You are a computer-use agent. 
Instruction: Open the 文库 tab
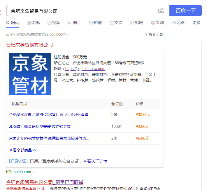pyautogui.click(x=116, y=23)
